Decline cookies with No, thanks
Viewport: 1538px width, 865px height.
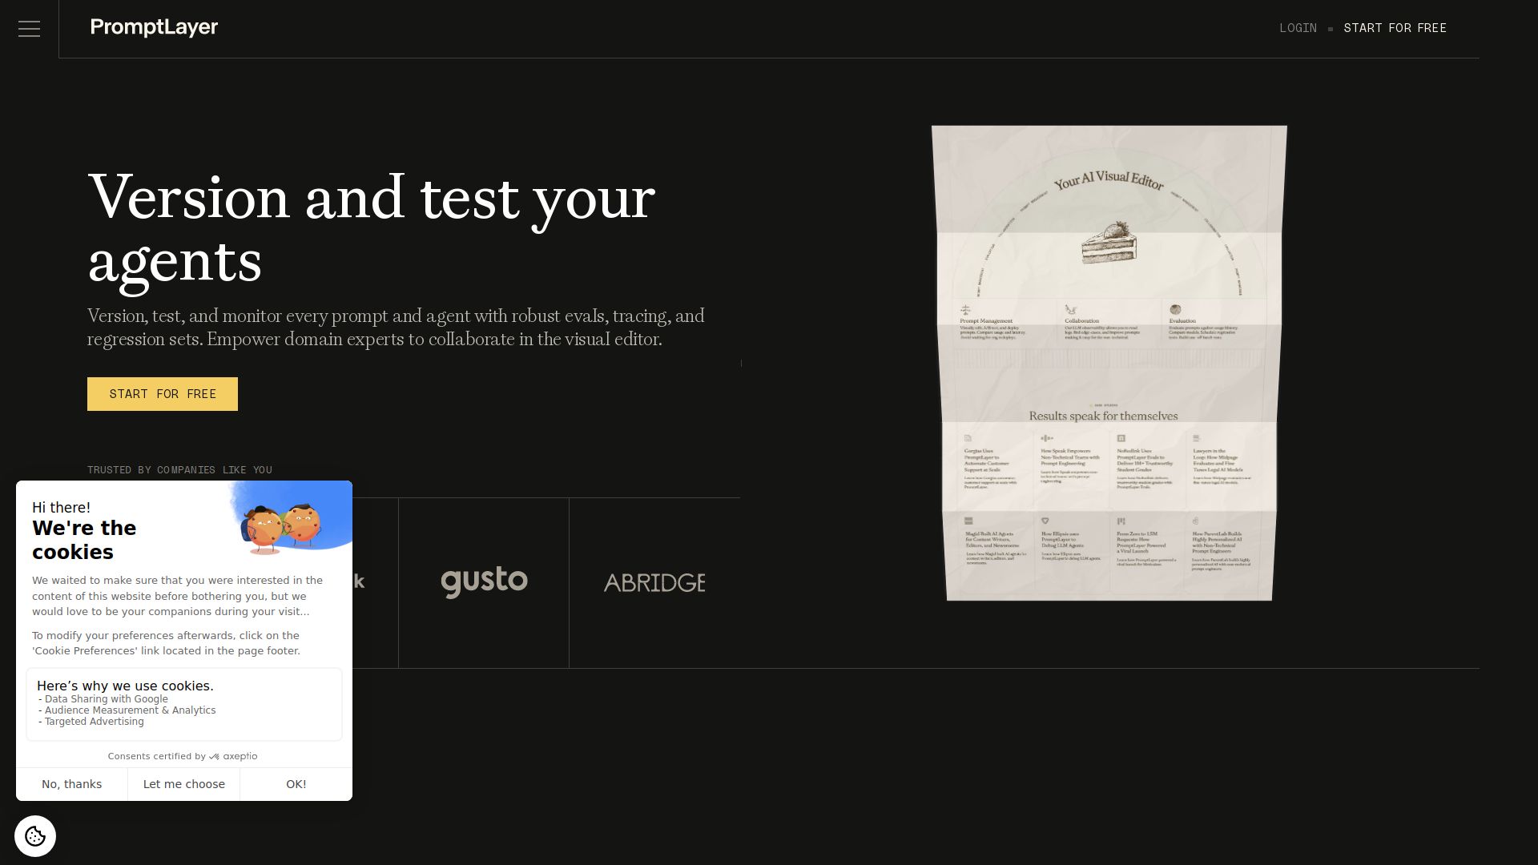[71, 784]
